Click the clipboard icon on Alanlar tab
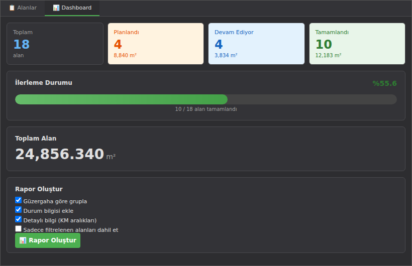The height and width of the screenshot is (266, 412). 12,8
